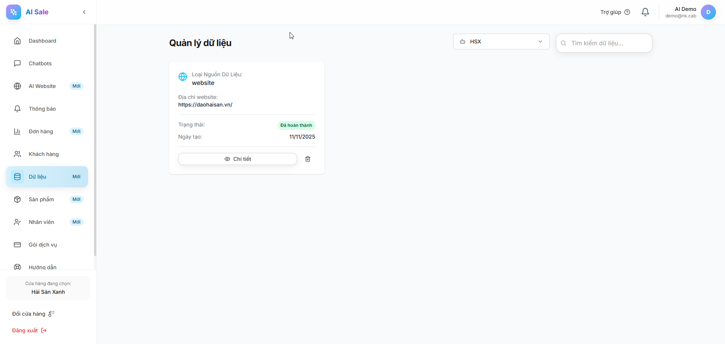Collapse the sidebar with the chevron arrow

tap(84, 12)
